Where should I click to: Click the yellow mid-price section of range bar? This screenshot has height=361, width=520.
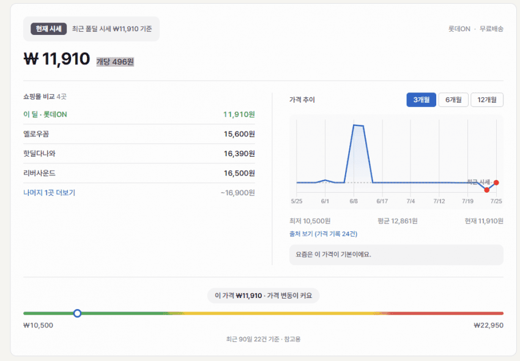(278, 313)
